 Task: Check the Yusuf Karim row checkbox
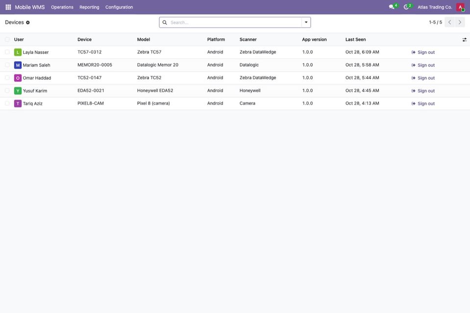(x=7, y=91)
